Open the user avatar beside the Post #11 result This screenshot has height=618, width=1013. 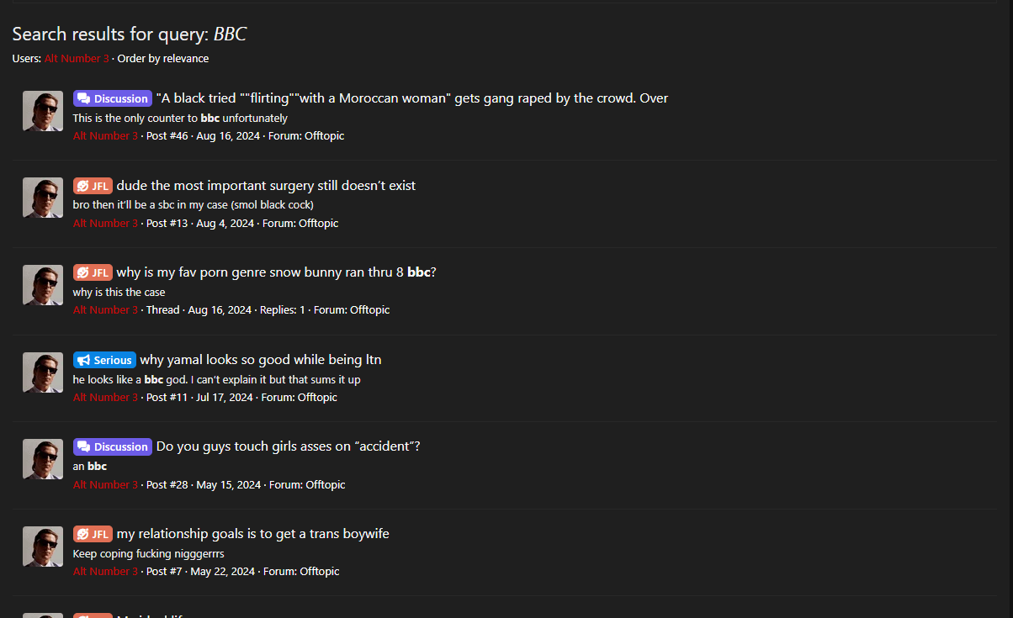point(43,372)
